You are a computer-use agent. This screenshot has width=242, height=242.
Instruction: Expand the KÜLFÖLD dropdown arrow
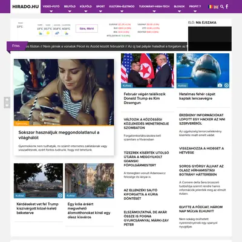[x=86, y=11]
